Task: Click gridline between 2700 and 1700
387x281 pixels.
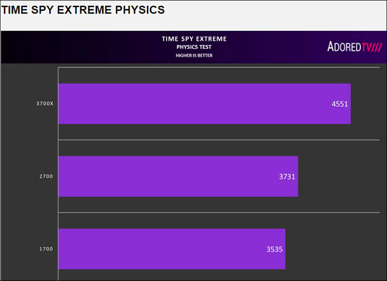Action: [219, 212]
